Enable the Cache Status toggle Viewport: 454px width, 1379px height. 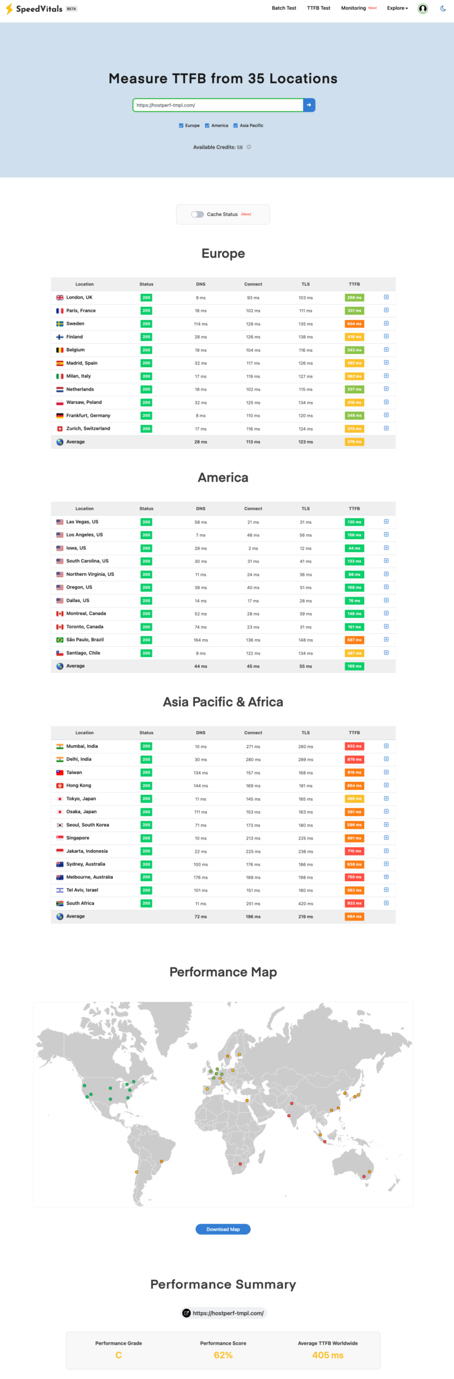(197, 215)
